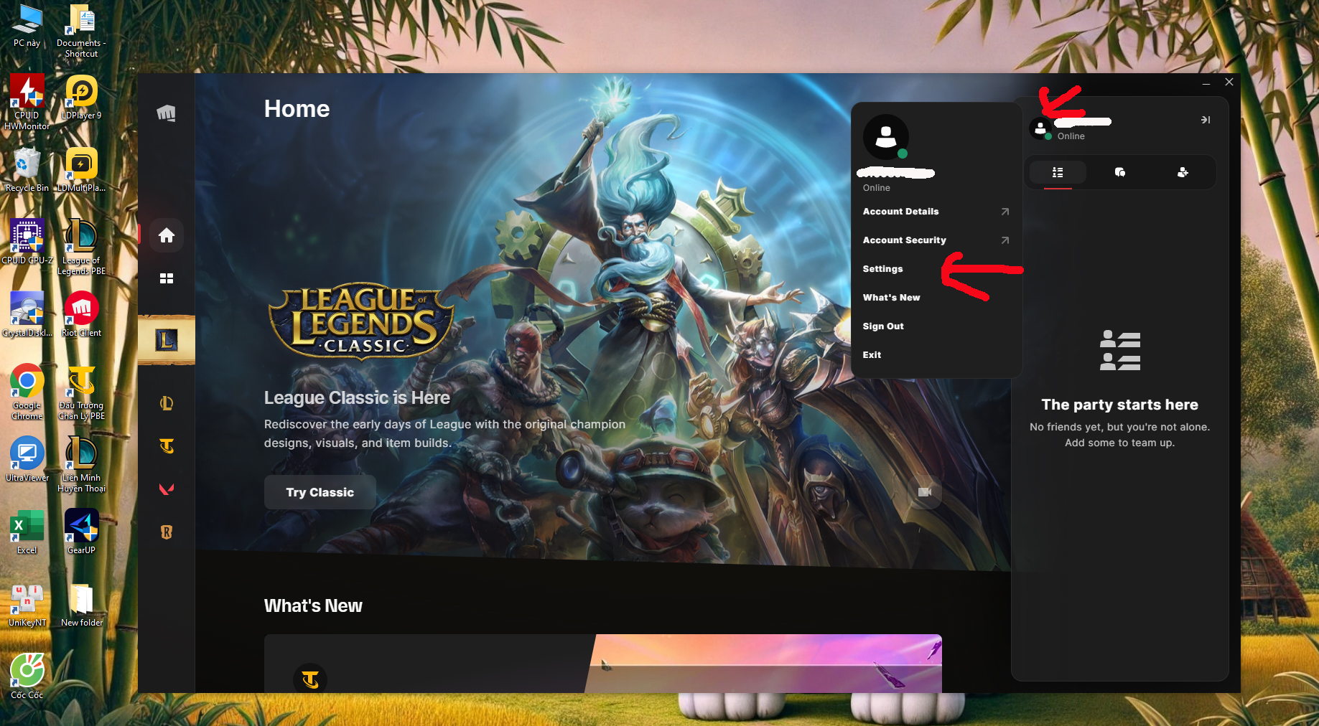
Task: Click the Try Classic button
Action: [x=320, y=492]
